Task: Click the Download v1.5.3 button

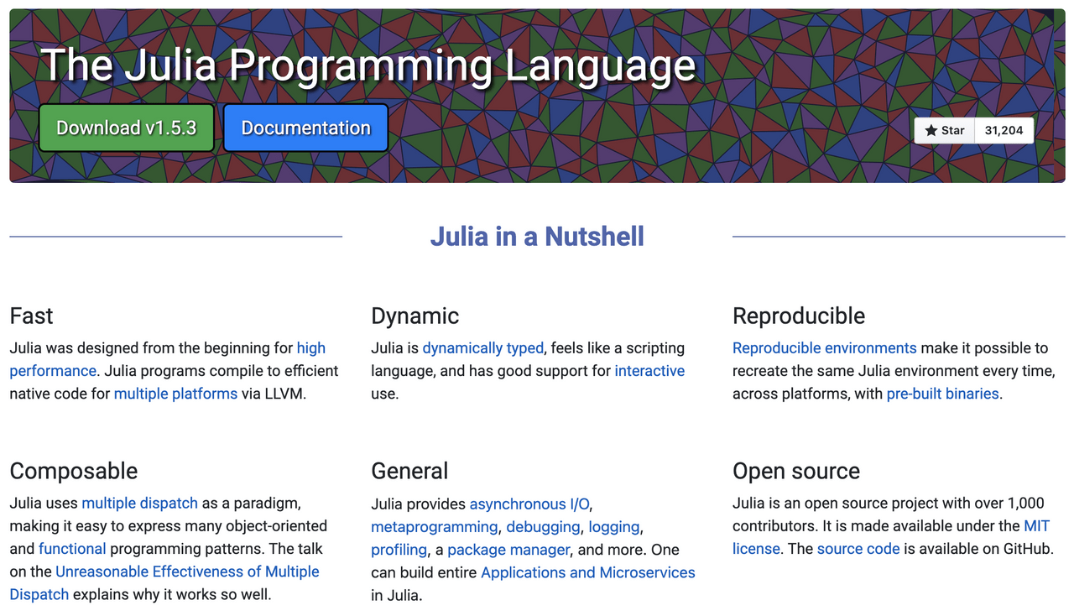Action: 126,128
